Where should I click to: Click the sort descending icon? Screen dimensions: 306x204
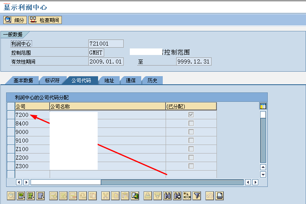coord(157,195)
